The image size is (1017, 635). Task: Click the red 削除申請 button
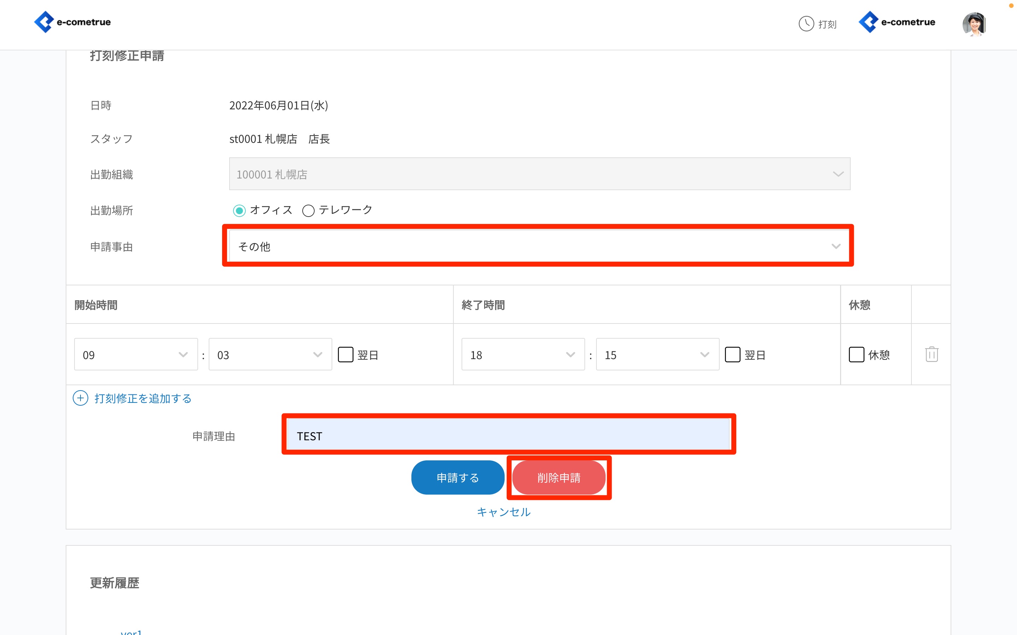pyautogui.click(x=559, y=478)
